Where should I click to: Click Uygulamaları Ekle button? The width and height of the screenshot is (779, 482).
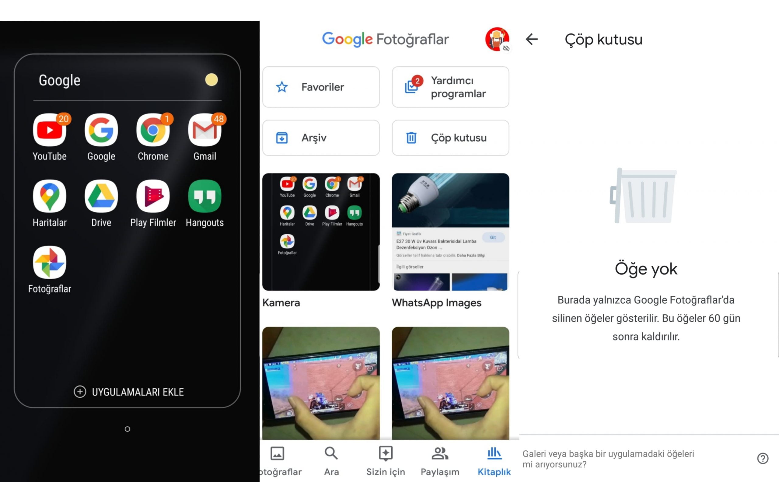130,392
